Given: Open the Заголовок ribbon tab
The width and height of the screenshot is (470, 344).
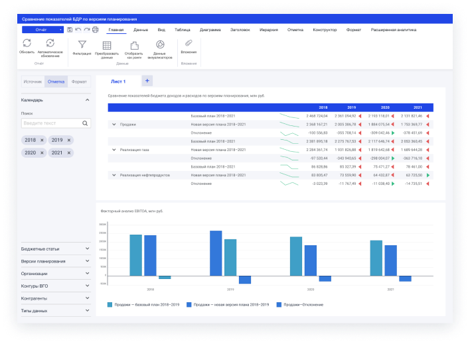Looking at the screenshot, I should 240,30.
